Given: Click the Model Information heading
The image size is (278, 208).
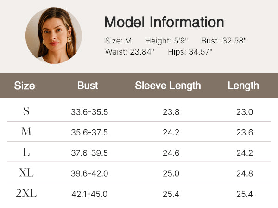Looking at the screenshot, I should 164,22.
